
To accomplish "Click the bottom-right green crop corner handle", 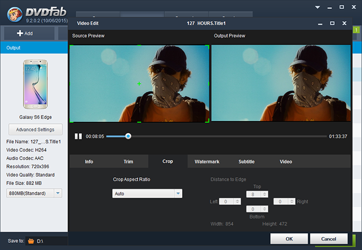I will [x=208, y=121].
